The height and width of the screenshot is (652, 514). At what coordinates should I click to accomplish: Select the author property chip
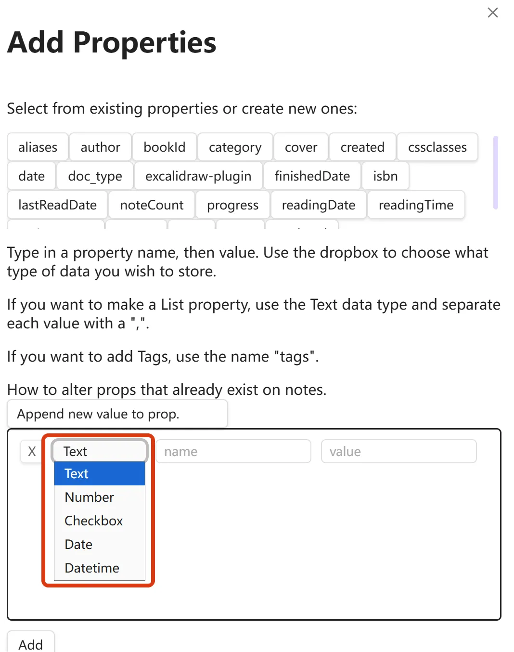(100, 147)
